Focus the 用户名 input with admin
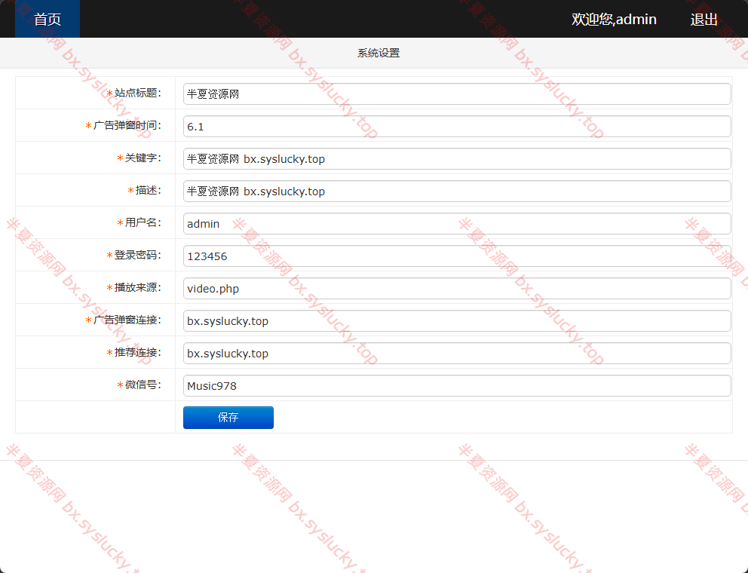 tap(457, 224)
